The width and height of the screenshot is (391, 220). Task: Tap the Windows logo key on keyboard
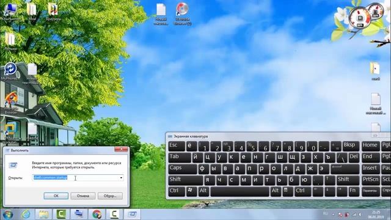pos(191,191)
